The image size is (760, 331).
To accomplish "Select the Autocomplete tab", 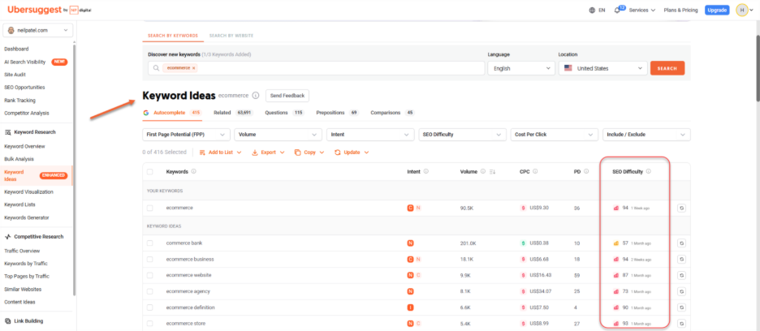I will coord(173,113).
